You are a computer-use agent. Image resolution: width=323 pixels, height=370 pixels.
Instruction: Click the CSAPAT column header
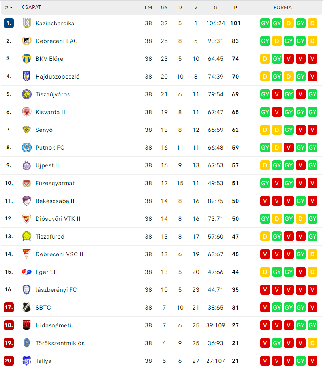pos(31,7)
